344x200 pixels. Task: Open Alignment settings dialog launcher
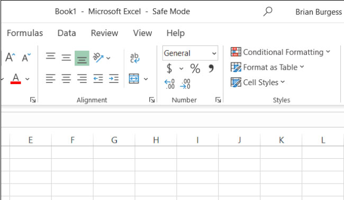pyautogui.click(x=152, y=100)
